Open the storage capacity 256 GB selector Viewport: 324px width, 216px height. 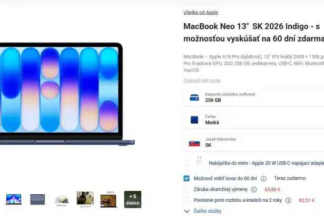[x=253, y=97]
